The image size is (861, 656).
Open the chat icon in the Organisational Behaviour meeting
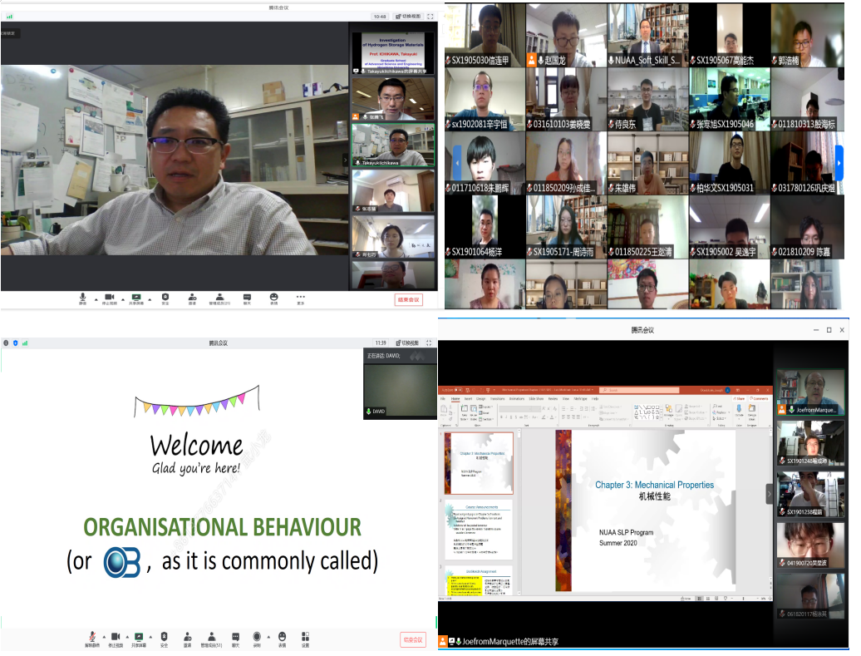(x=235, y=639)
